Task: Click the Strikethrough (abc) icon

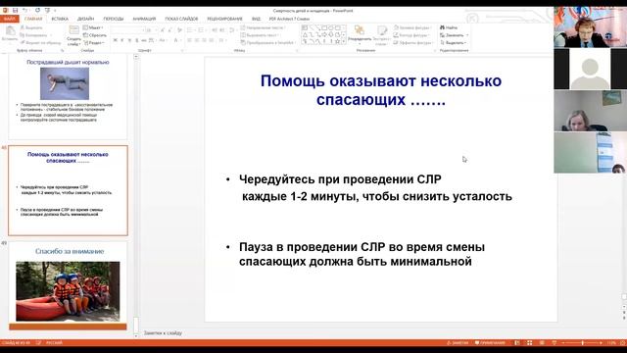Action: pos(144,40)
